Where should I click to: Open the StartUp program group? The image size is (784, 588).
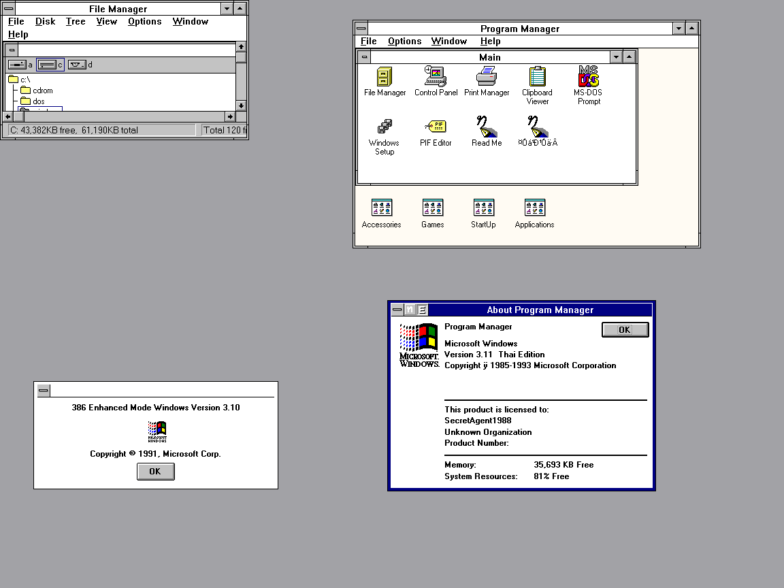click(x=483, y=208)
